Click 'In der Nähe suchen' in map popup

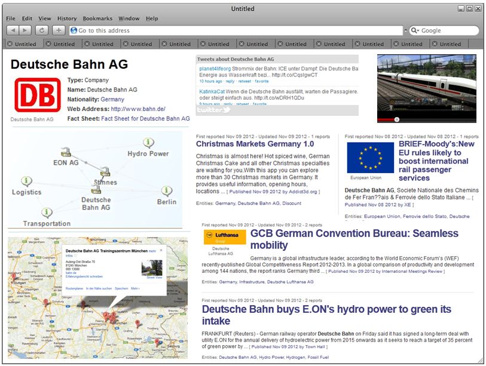99,288
